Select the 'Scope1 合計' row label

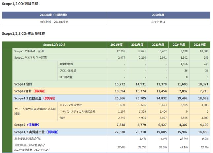click(23, 84)
